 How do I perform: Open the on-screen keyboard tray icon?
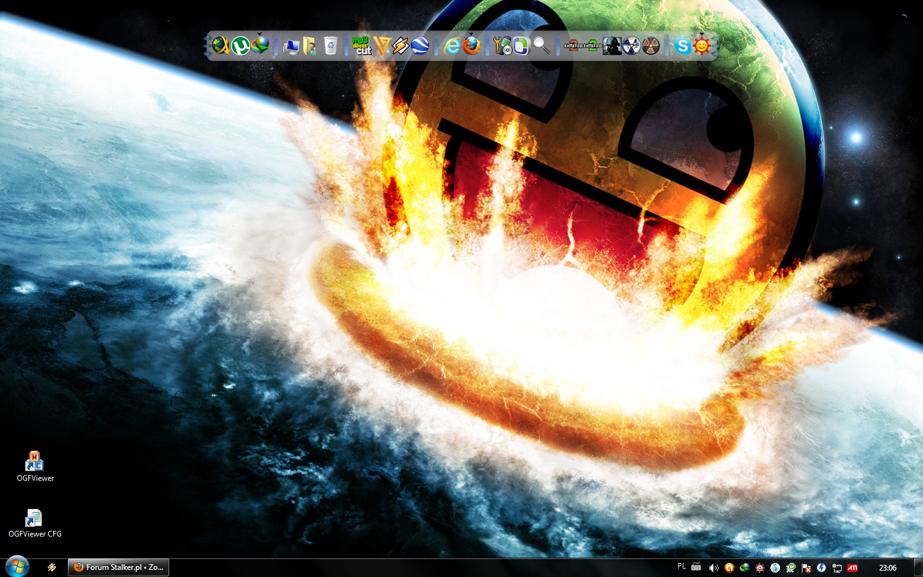click(x=696, y=567)
